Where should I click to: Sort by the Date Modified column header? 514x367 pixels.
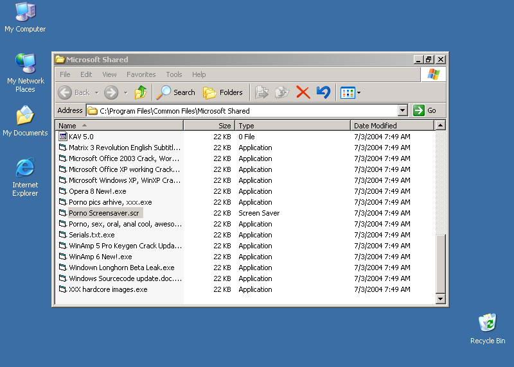[393, 125]
